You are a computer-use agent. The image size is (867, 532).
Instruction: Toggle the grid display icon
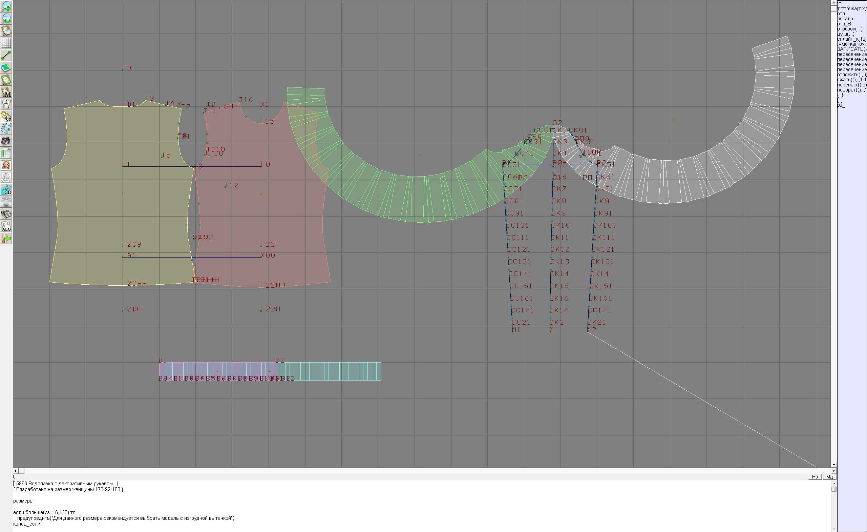[x=6, y=43]
